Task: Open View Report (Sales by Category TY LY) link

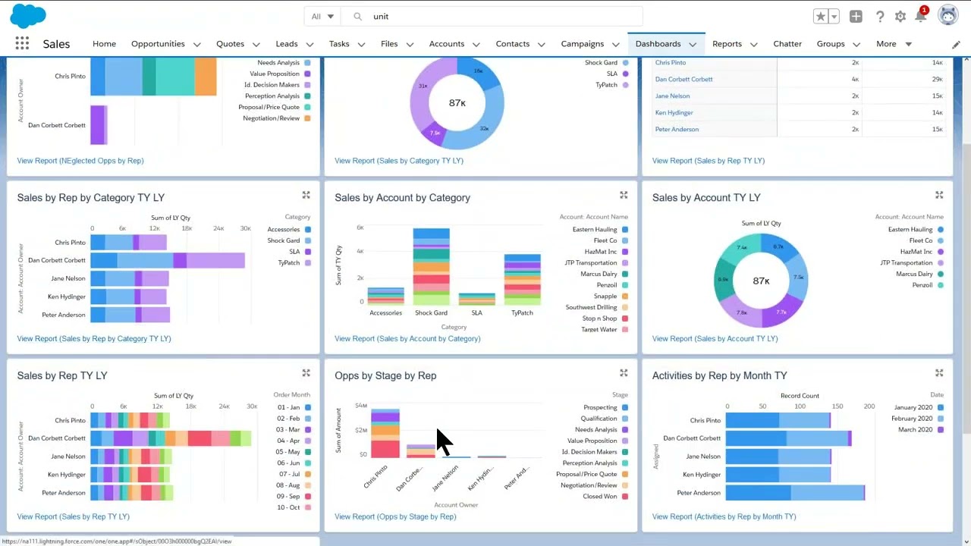Action: [x=399, y=161]
